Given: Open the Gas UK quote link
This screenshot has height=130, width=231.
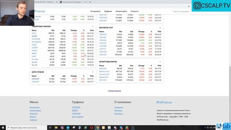Looking at the screenshot, I should pos(34,65).
